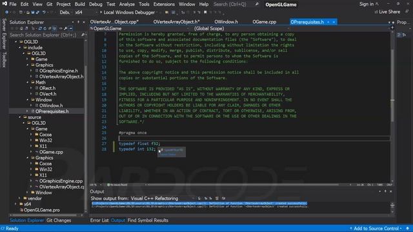Viewport: 413px width, 232px height.
Task: Click the Visual Studio logo icon
Action: [x=5, y=4]
